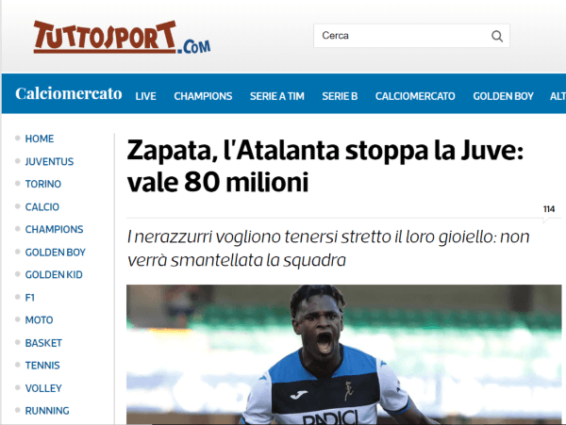Image resolution: width=566 pixels, height=425 pixels.
Task: Select CALCIOMERCATO in the top navigation
Action: click(415, 96)
